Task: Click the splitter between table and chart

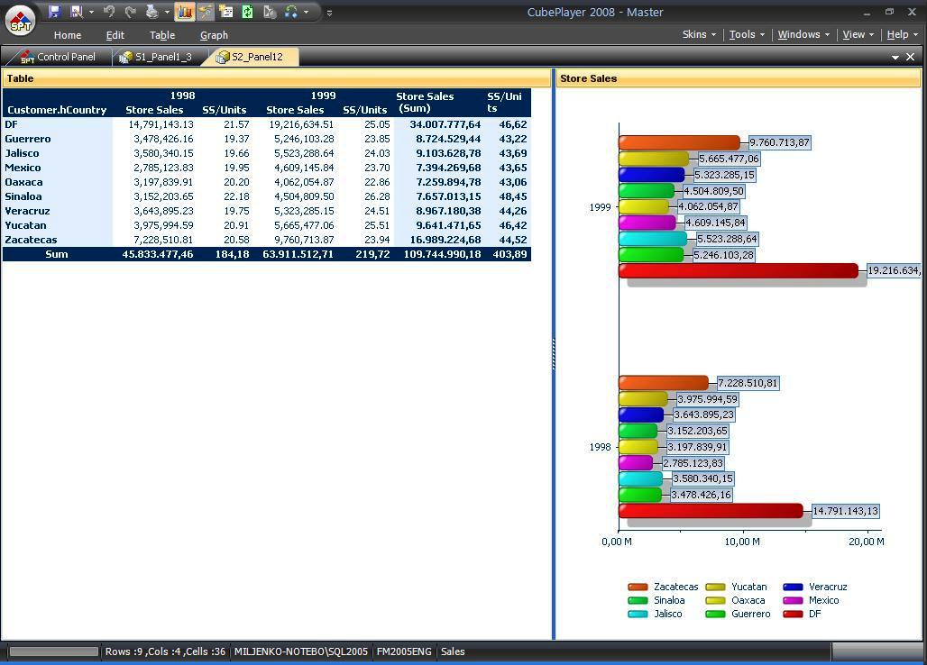Action: pyautogui.click(x=553, y=353)
